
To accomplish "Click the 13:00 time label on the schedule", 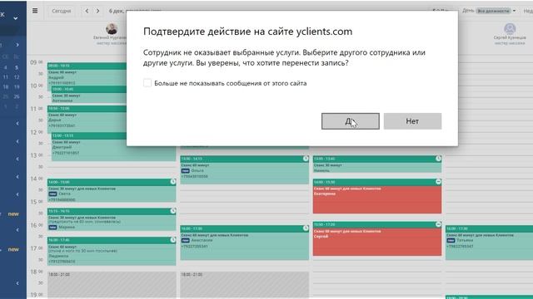I will [37, 155].
